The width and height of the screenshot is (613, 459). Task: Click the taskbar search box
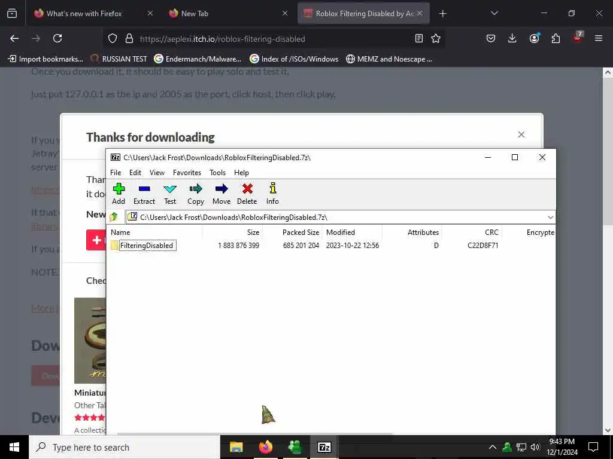click(125, 447)
